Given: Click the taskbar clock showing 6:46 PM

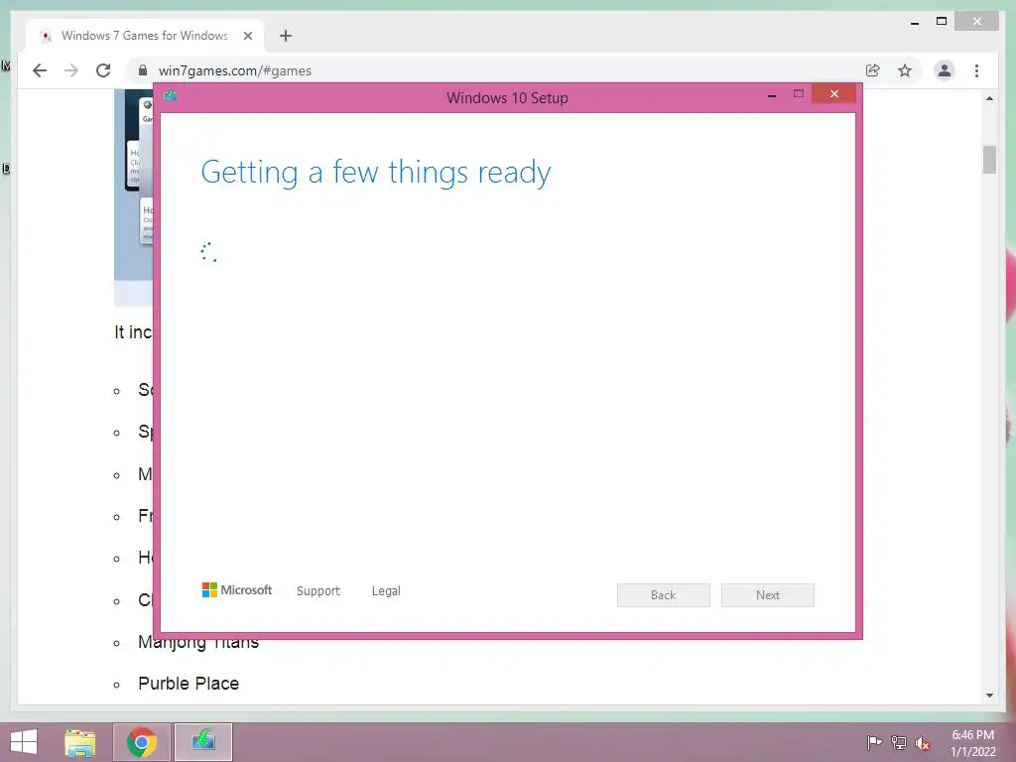Looking at the screenshot, I should click(972, 742).
